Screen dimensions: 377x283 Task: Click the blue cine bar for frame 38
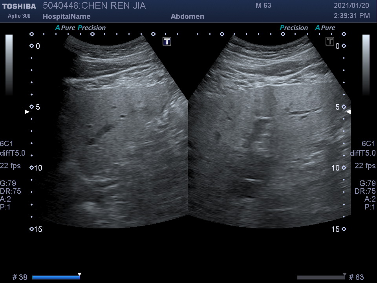(x=56, y=277)
